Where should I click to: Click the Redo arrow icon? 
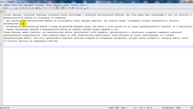tap(33, 8)
